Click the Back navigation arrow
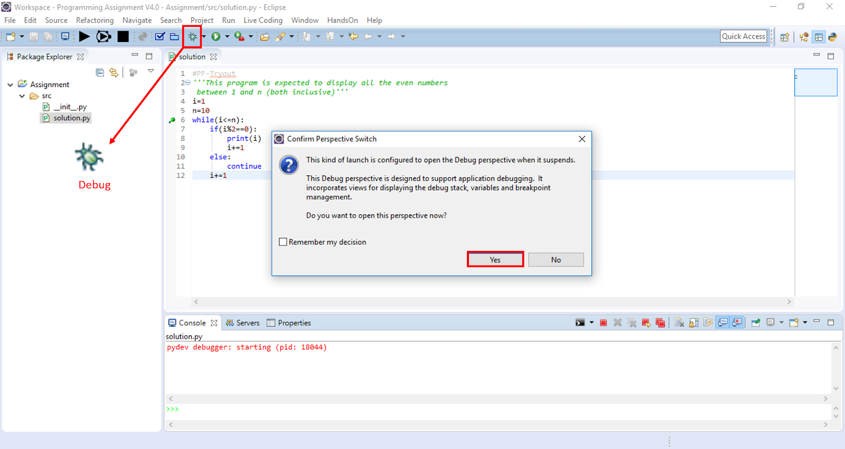 point(368,36)
